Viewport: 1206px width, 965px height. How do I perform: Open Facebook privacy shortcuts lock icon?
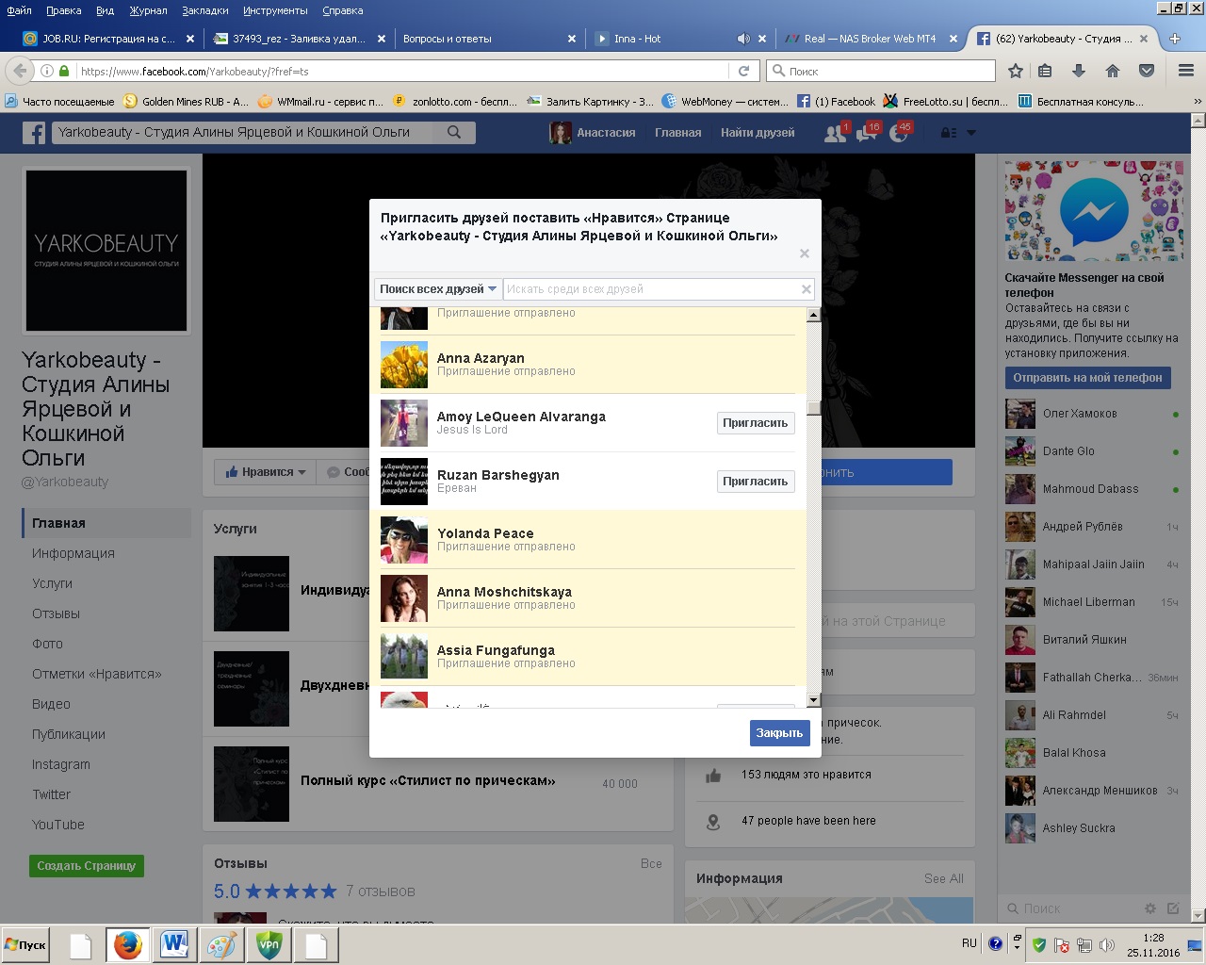[949, 133]
